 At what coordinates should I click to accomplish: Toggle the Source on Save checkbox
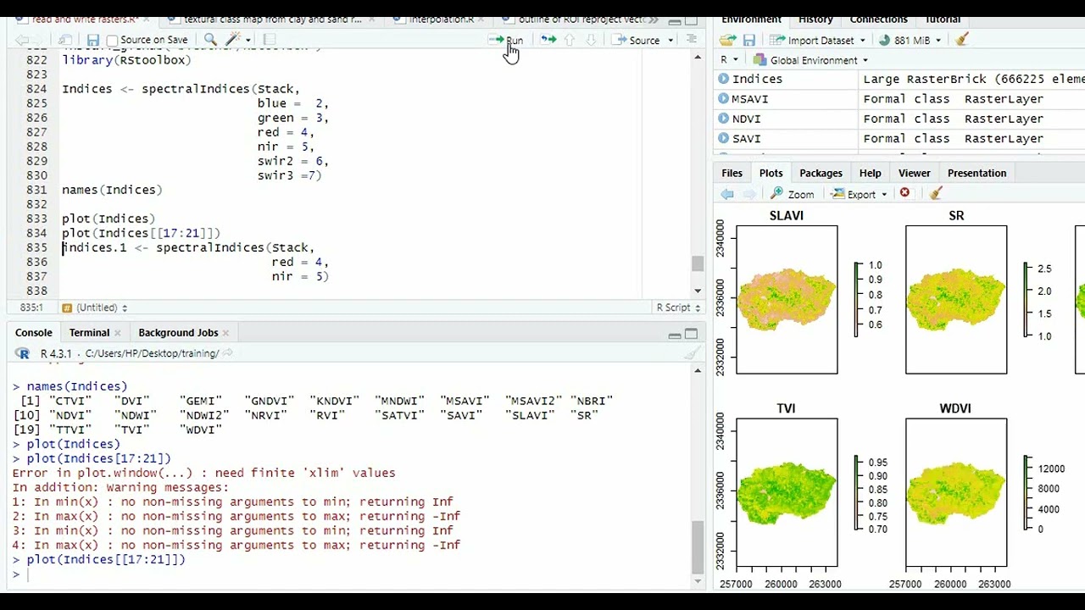(113, 40)
